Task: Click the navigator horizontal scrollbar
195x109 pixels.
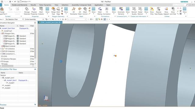Action: (7, 66)
